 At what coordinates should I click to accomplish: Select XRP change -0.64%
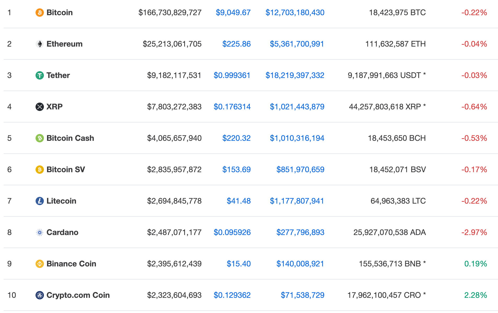[x=474, y=107]
